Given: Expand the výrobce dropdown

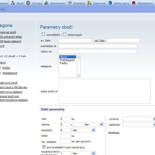Looking at the screenshot, I should 139,119.
